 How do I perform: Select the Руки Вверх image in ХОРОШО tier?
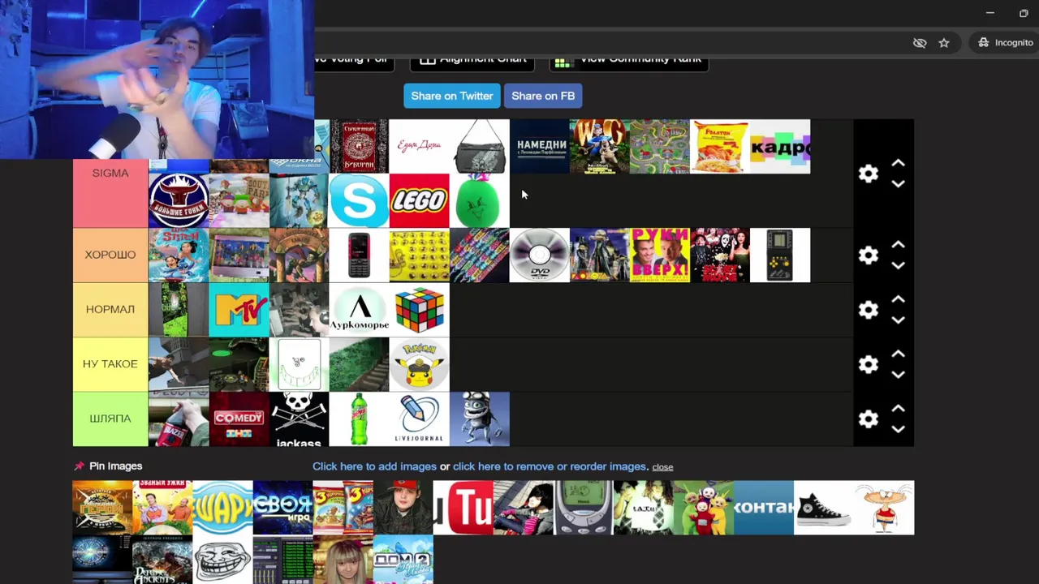[x=659, y=255]
